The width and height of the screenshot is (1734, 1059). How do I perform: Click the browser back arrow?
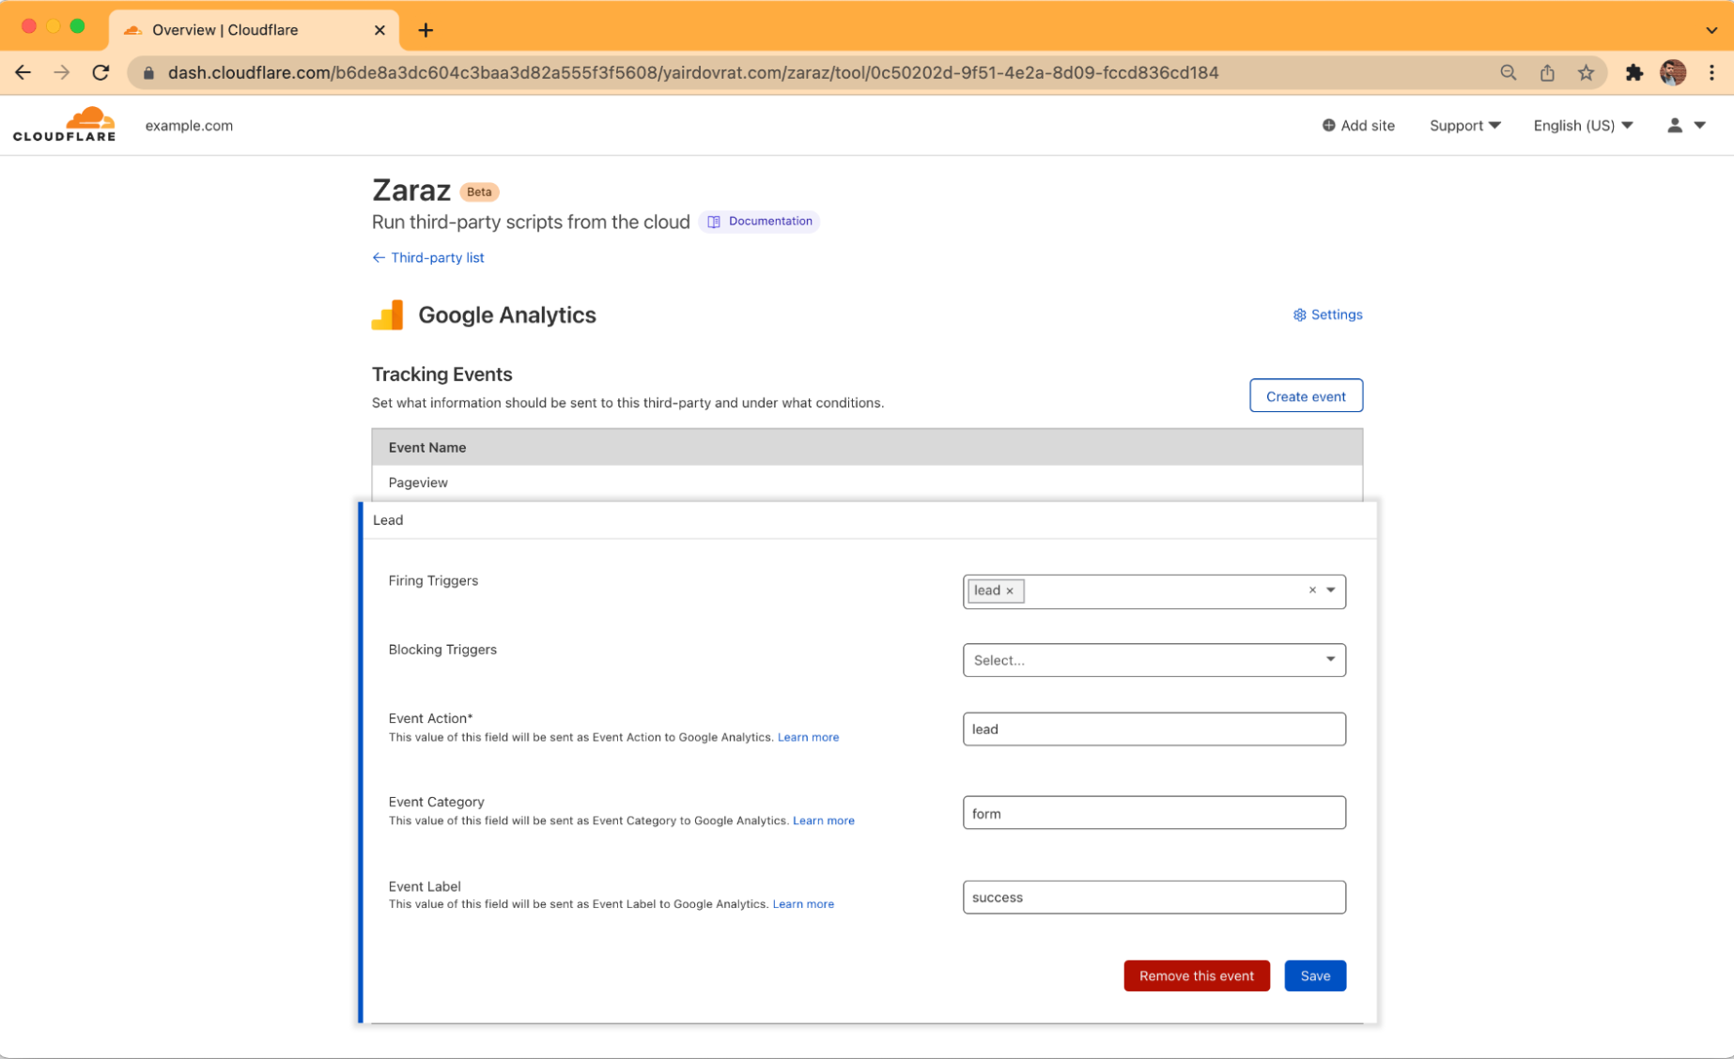pos(23,72)
